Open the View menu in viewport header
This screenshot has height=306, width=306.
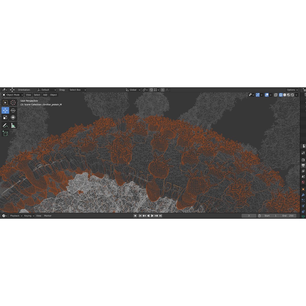[28, 95]
